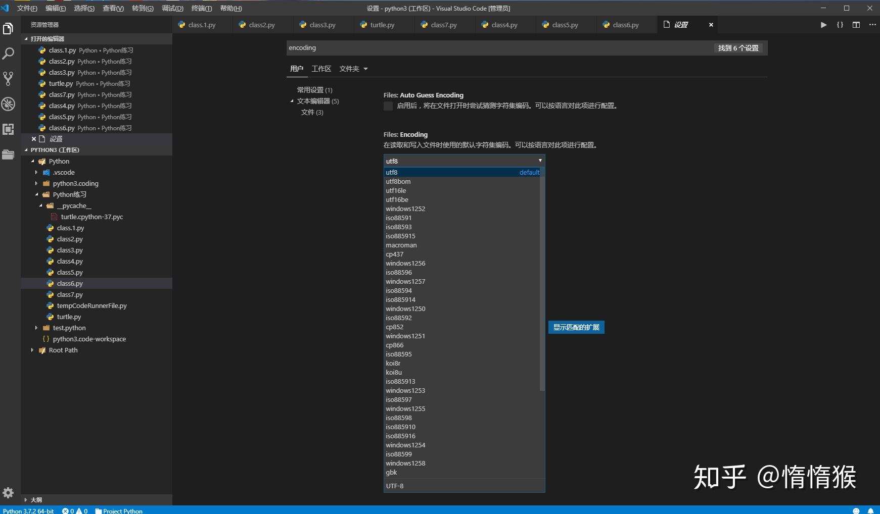Select 文件 (3) settings subcategory
This screenshot has width=880, height=514.
point(312,112)
